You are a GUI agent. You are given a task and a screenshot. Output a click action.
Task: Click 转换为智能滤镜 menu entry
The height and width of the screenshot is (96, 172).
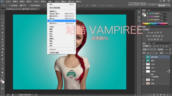click(61, 8)
